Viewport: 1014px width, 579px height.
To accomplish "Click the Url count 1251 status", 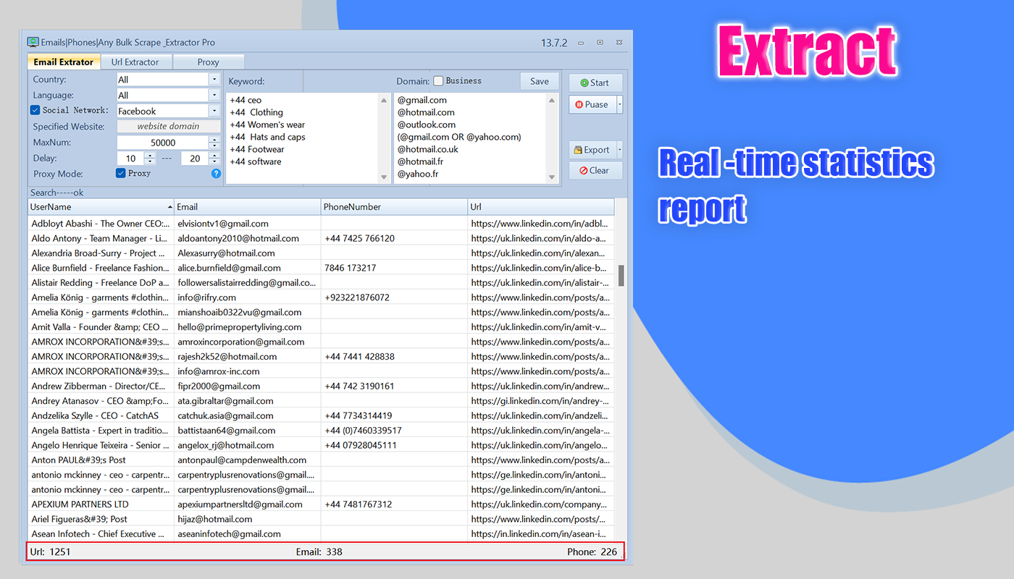I will 51,551.
